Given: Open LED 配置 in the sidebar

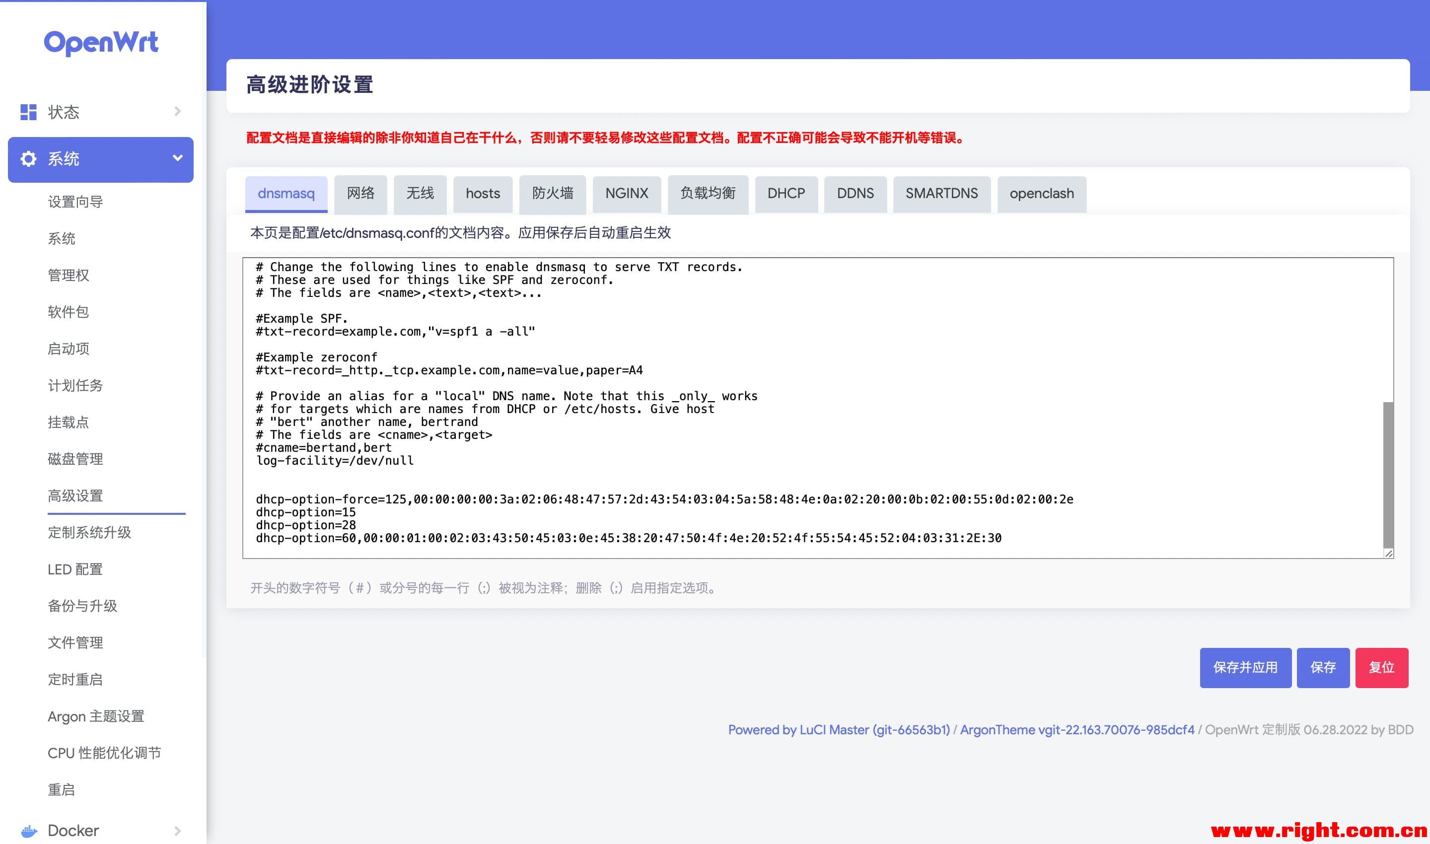Looking at the screenshot, I should click(x=75, y=569).
